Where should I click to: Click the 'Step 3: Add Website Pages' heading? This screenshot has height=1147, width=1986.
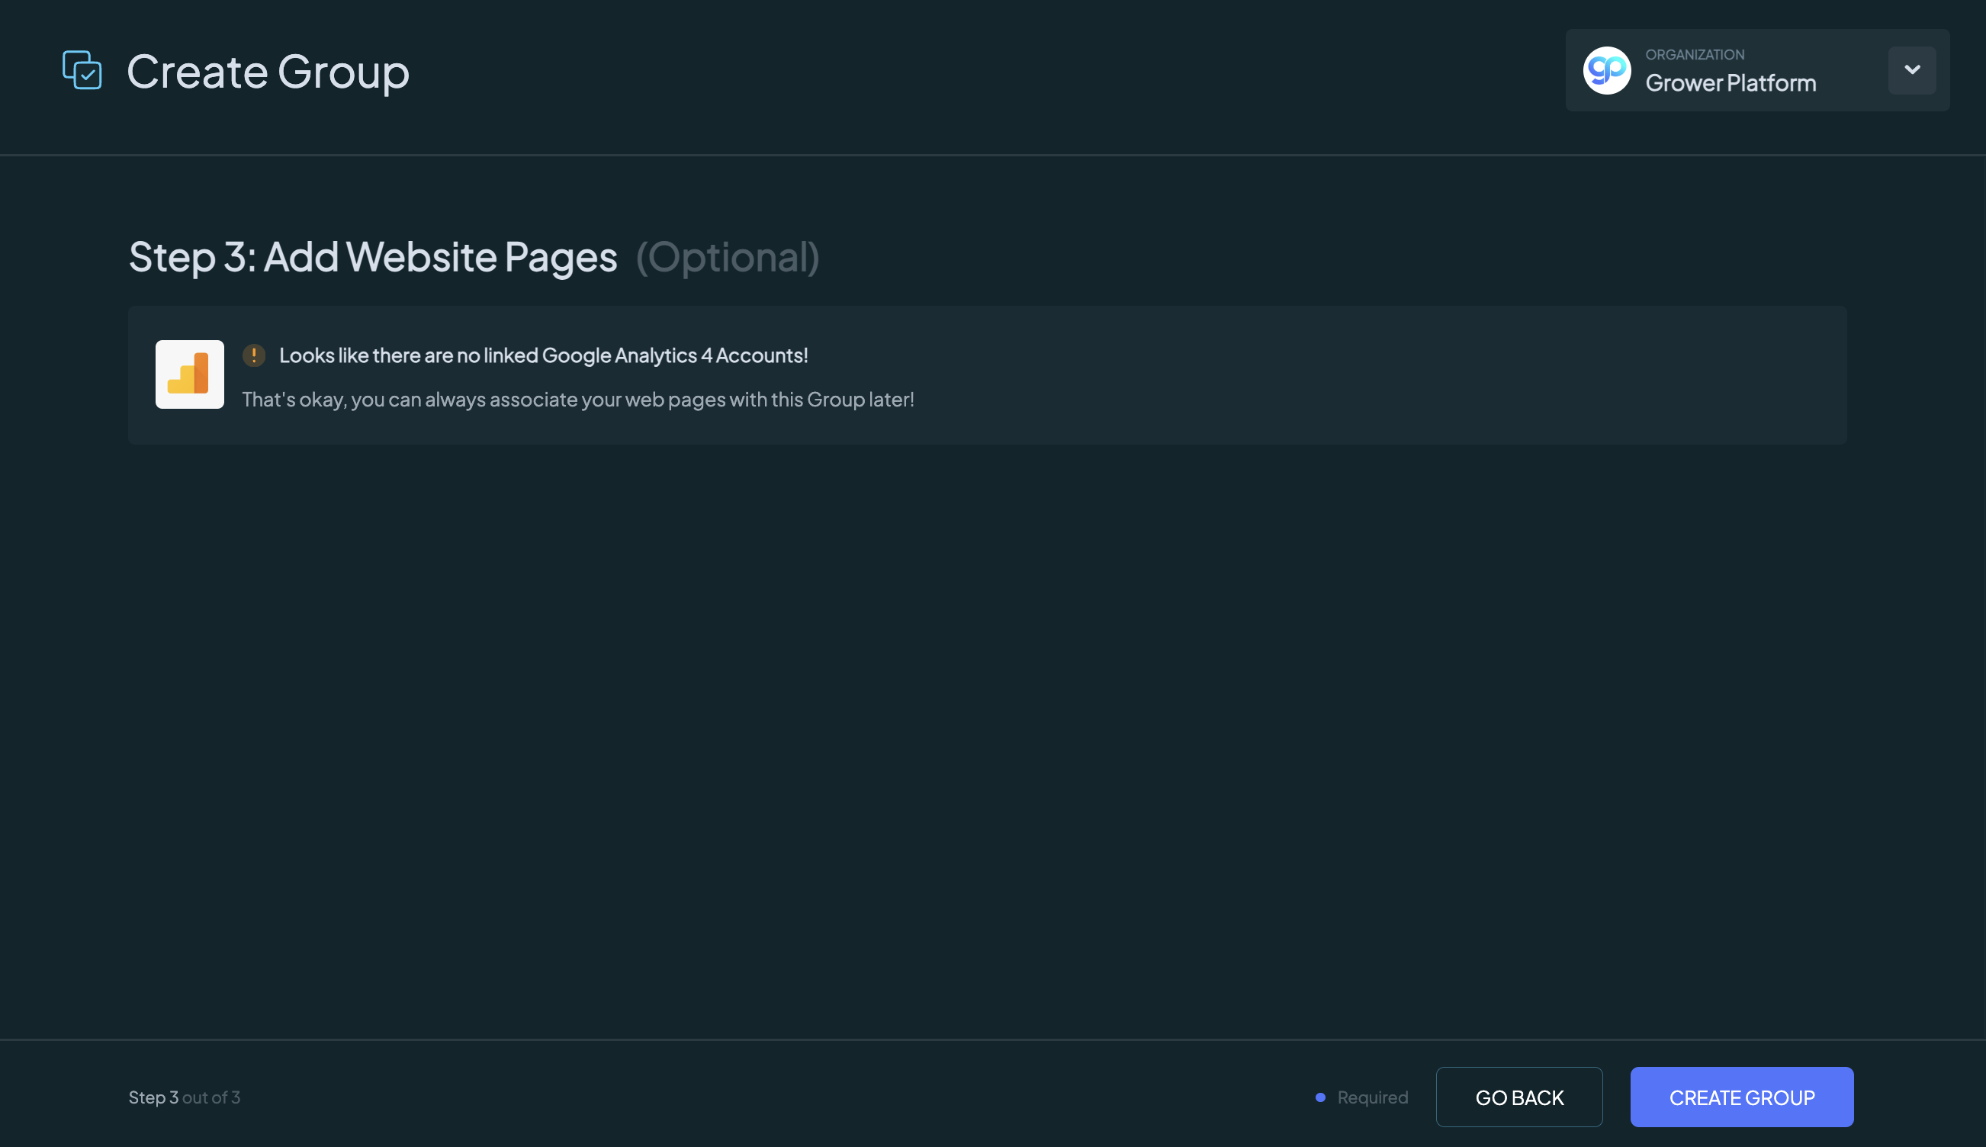(x=373, y=257)
